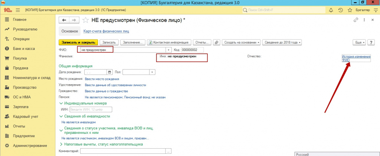Open Отчеты section in sidebar

(x=19, y=126)
